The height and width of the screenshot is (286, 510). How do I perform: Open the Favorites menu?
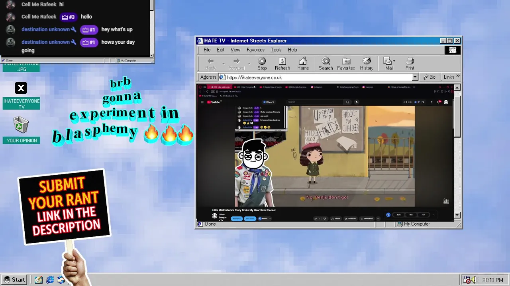pyautogui.click(x=255, y=50)
